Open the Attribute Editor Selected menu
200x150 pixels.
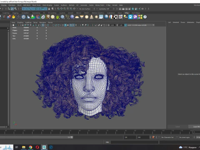[176, 22]
